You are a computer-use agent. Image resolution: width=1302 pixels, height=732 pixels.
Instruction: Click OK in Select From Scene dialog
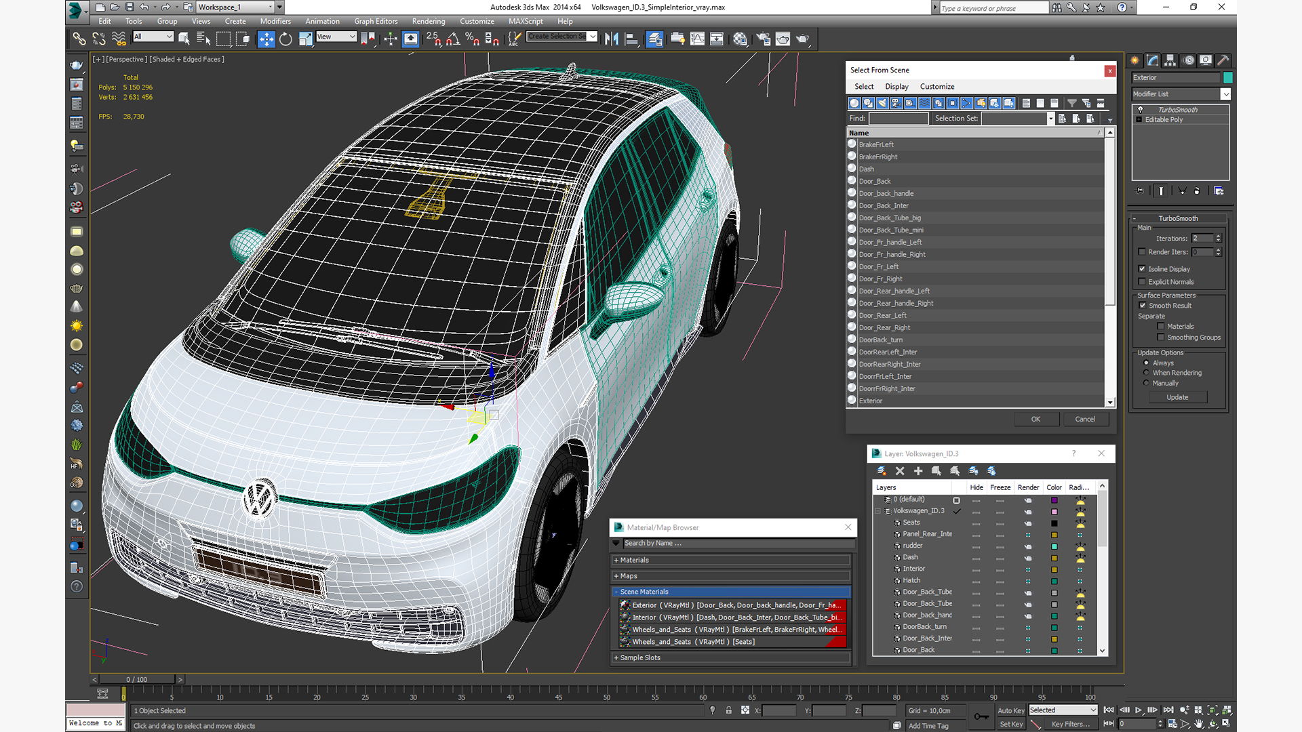[1036, 420]
